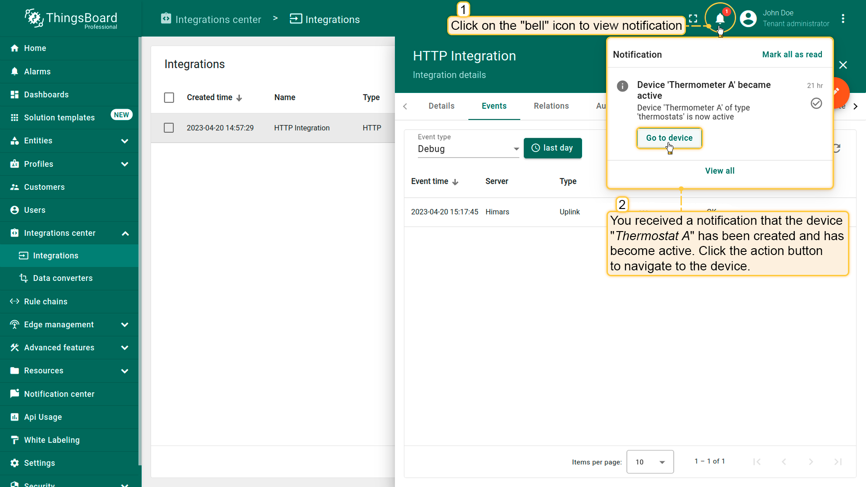Click the notification bell icon
Viewport: 866px width, 487px height.
[720, 19]
